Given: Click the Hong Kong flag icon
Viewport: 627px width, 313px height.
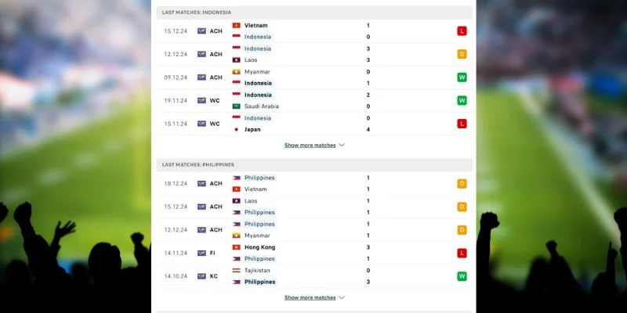Looking at the screenshot, I should point(236,247).
